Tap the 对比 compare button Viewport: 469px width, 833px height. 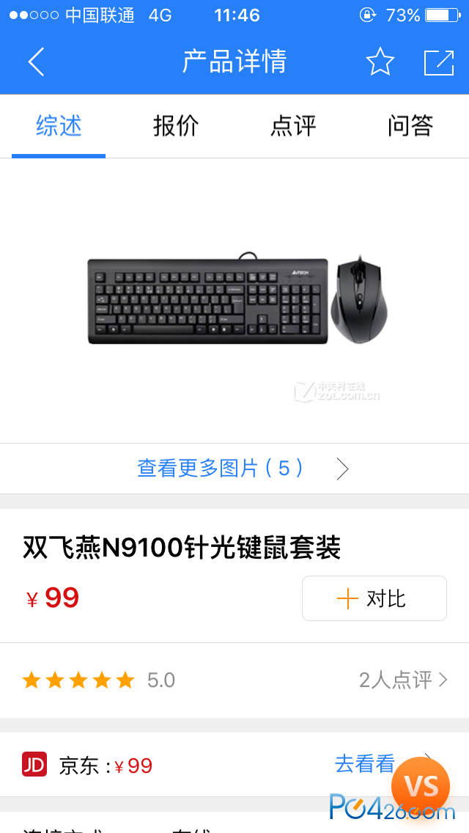click(x=374, y=598)
